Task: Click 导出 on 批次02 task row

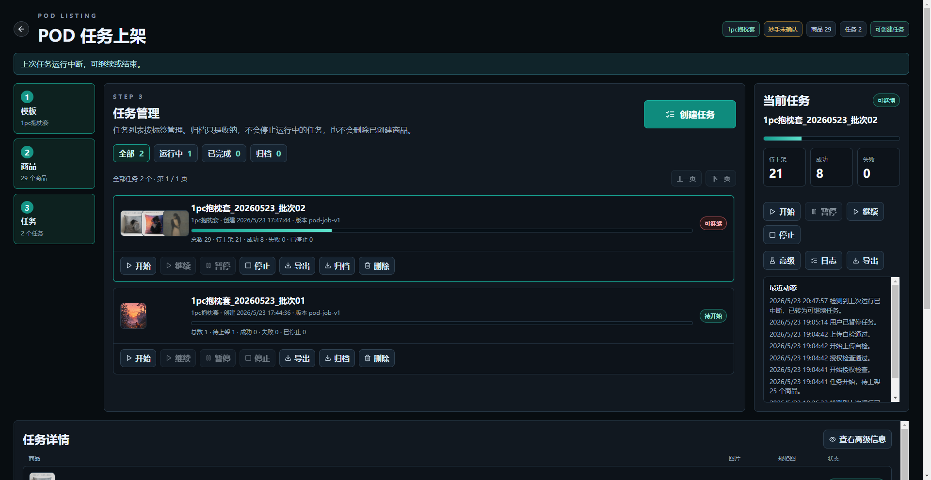Action: (x=297, y=266)
